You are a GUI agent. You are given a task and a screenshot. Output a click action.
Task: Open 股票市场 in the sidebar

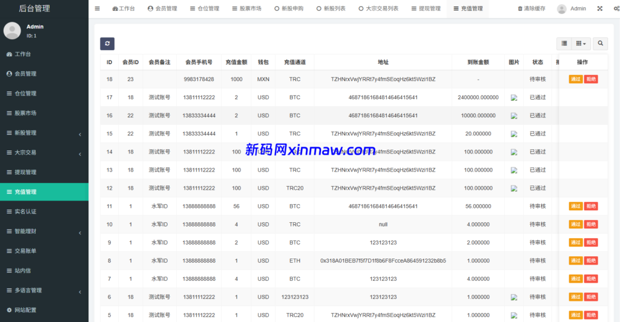point(44,113)
